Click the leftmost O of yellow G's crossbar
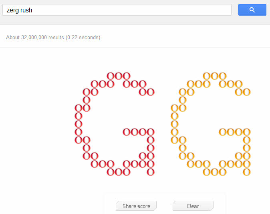 [223, 132]
